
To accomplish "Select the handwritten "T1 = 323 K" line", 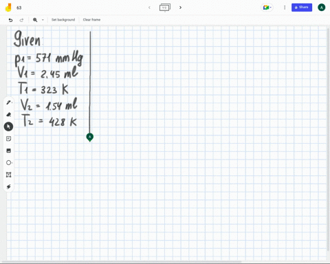I will (x=43, y=88).
